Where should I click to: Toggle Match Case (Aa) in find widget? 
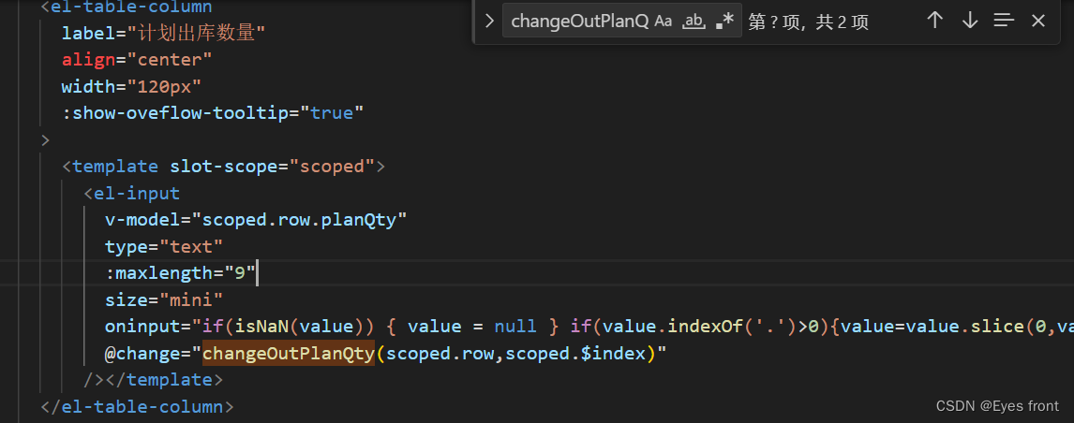coord(663,22)
